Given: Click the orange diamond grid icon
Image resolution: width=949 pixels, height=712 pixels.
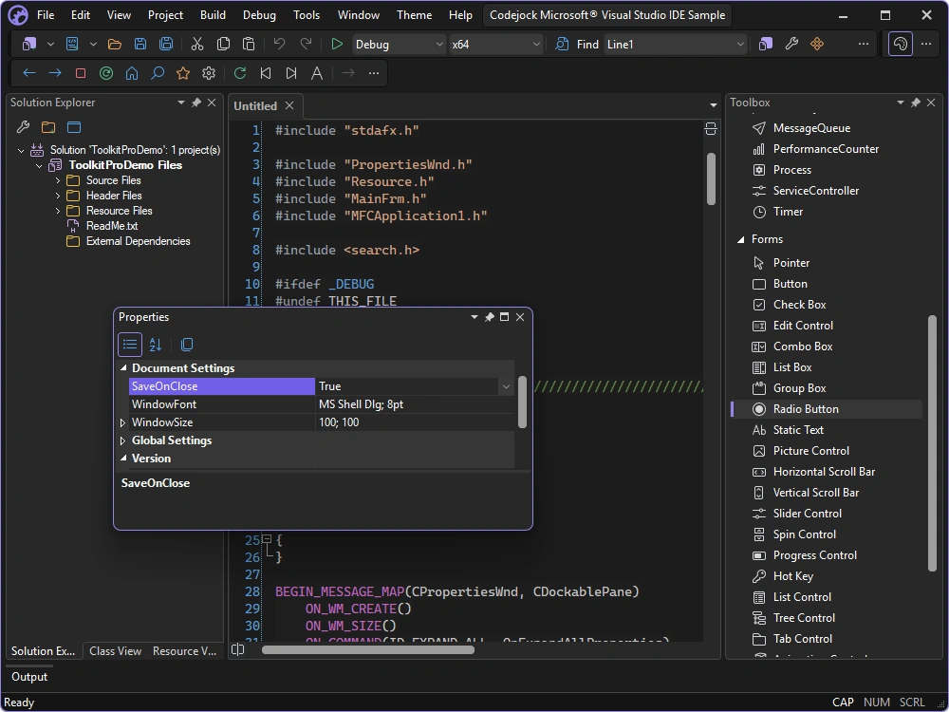Looking at the screenshot, I should 817,45.
